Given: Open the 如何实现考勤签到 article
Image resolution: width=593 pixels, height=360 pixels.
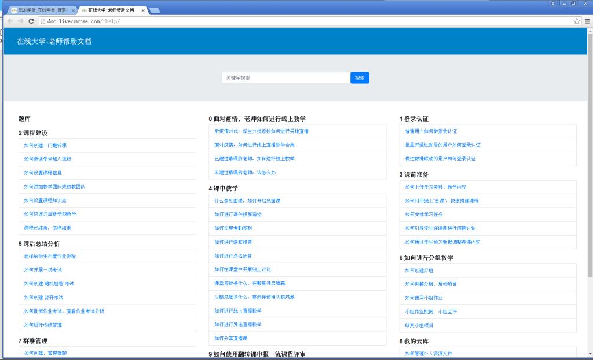Looking at the screenshot, I should [233, 228].
